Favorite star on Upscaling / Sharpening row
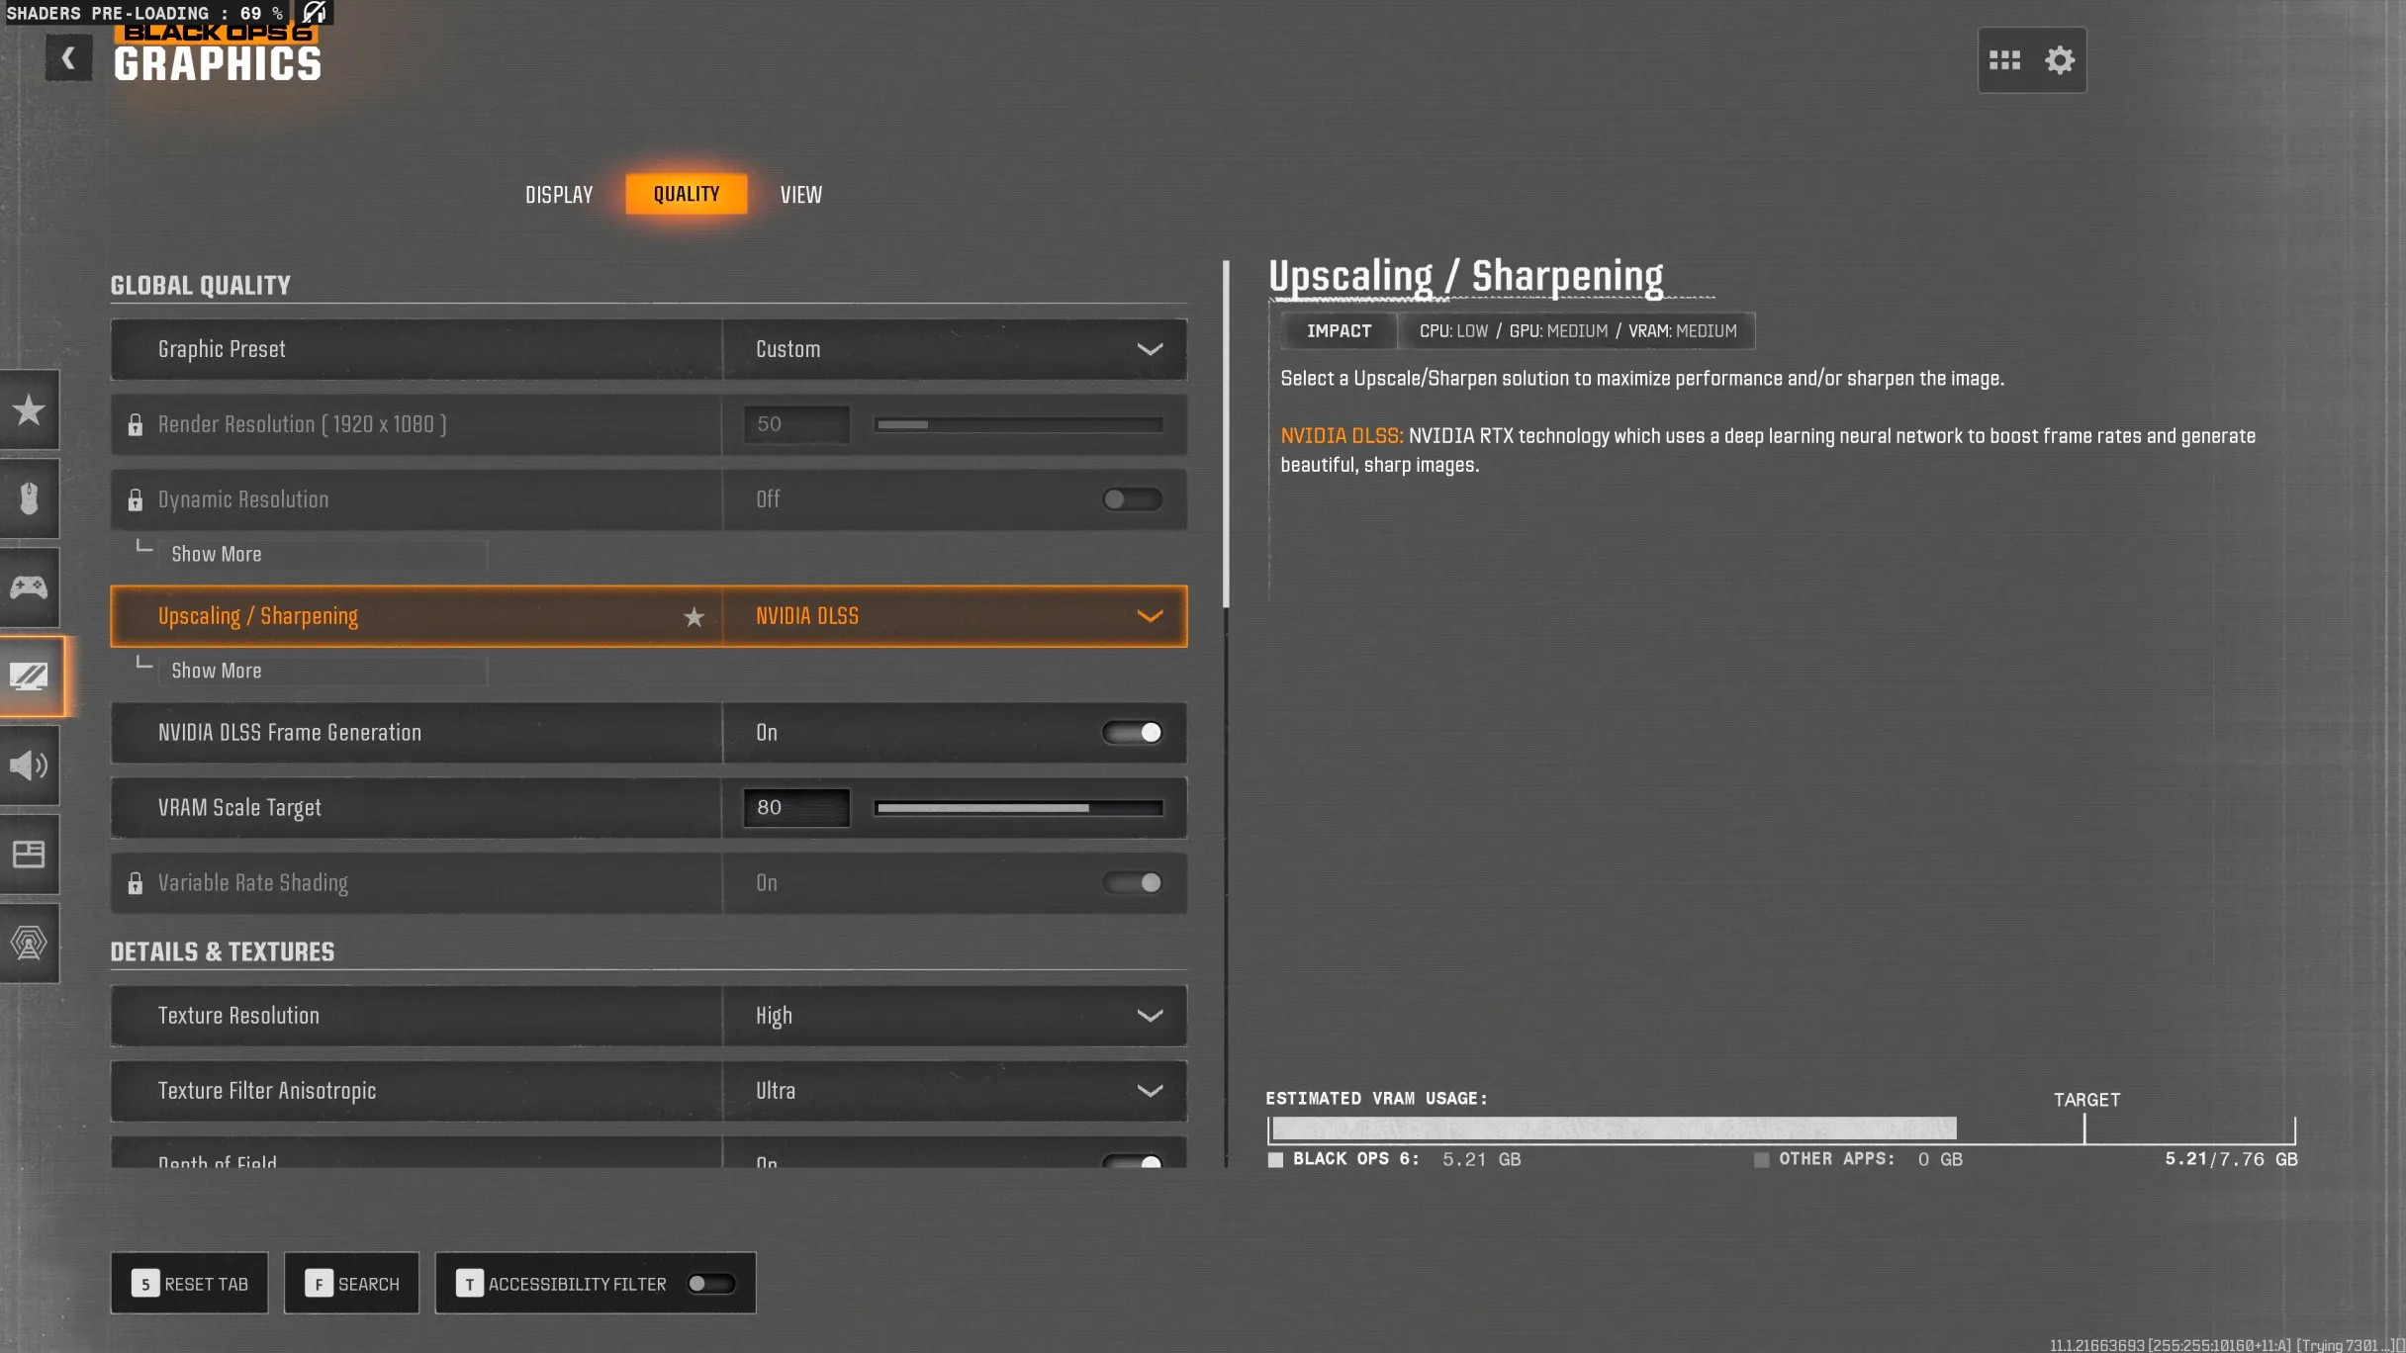 coord(694,617)
